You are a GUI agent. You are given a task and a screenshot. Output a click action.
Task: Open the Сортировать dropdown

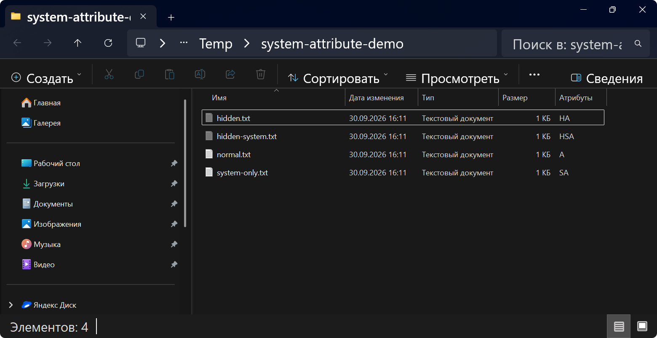(338, 78)
